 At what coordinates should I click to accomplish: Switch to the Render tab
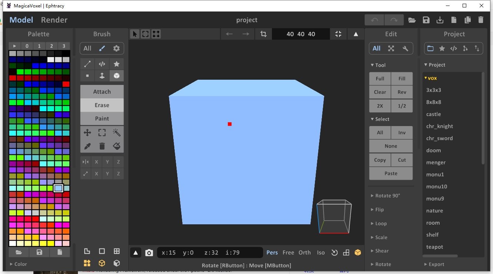54,20
